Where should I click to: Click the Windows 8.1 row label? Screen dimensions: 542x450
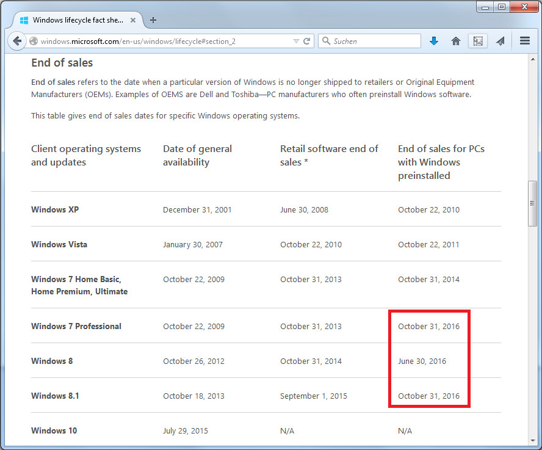click(55, 396)
